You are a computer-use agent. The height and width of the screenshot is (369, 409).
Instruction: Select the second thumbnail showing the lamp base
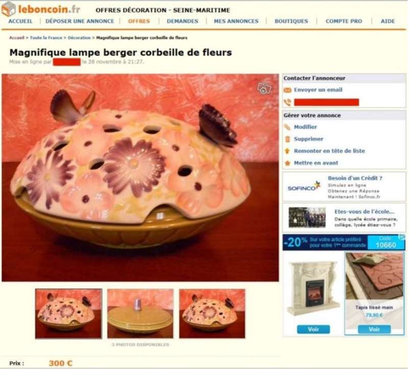point(140,314)
